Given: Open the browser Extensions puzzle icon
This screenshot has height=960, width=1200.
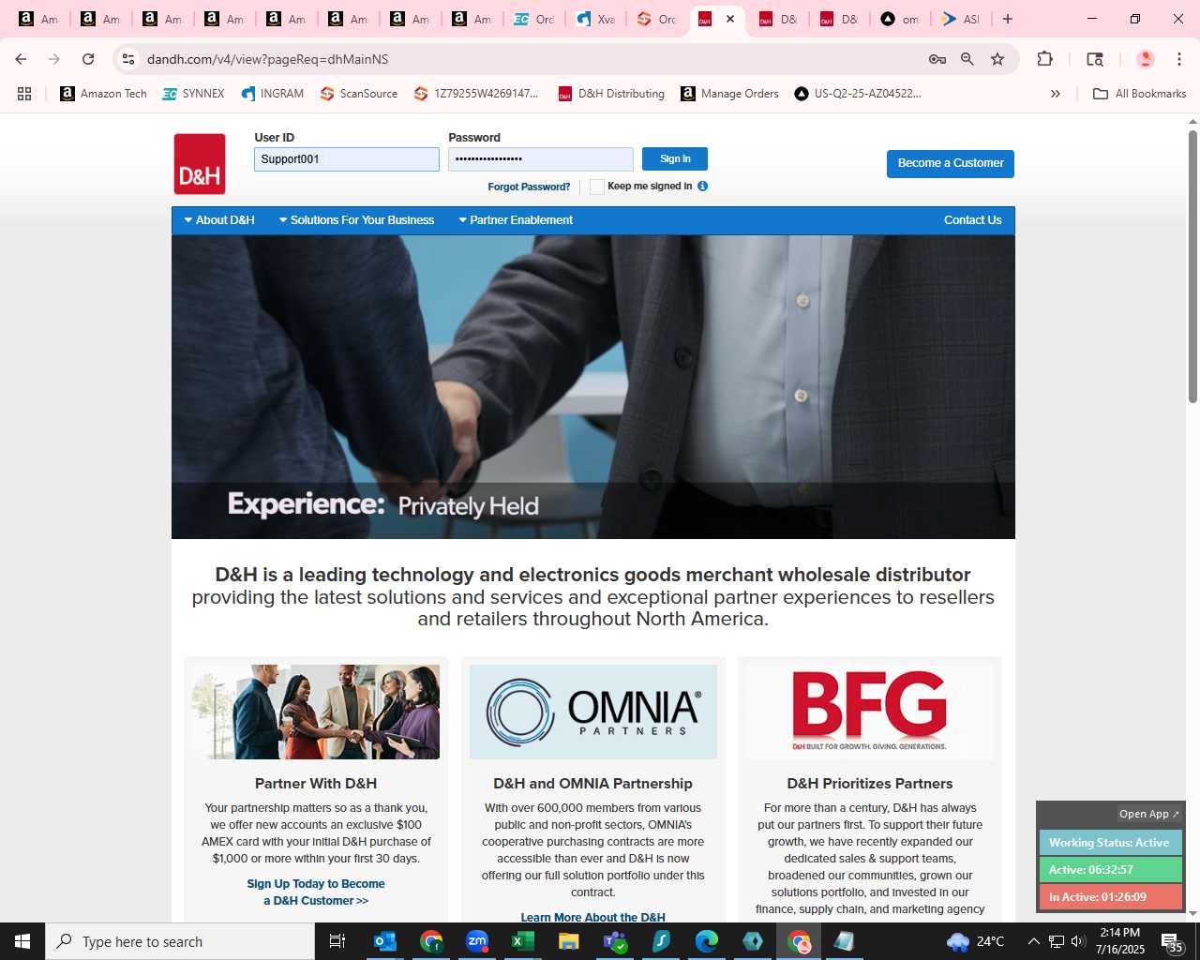Looking at the screenshot, I should pyautogui.click(x=1044, y=59).
